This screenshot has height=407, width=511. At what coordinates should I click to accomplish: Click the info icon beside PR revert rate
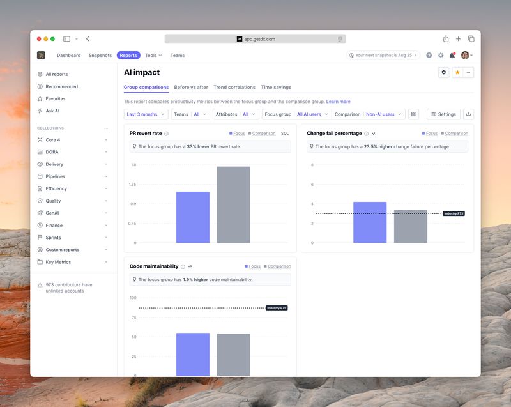pyautogui.click(x=167, y=134)
